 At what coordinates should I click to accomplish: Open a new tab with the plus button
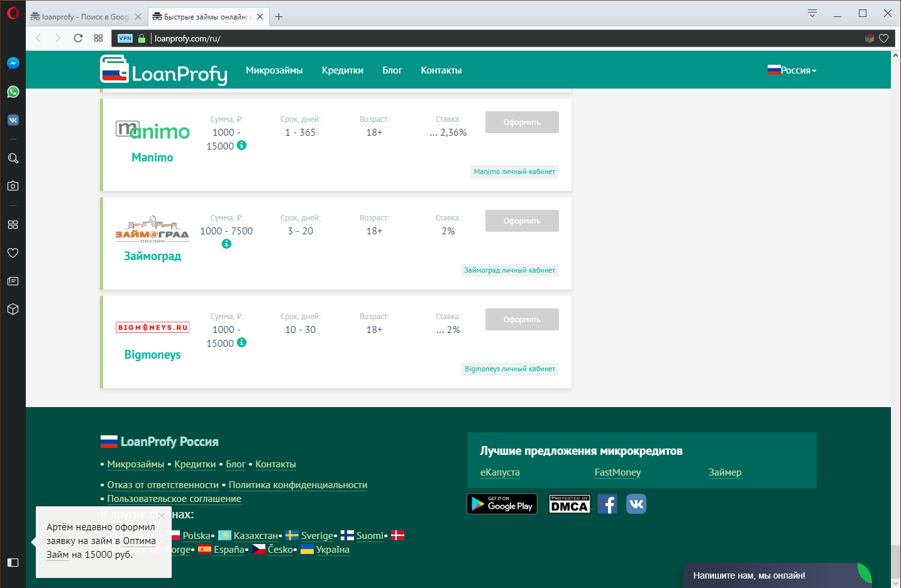tap(279, 17)
